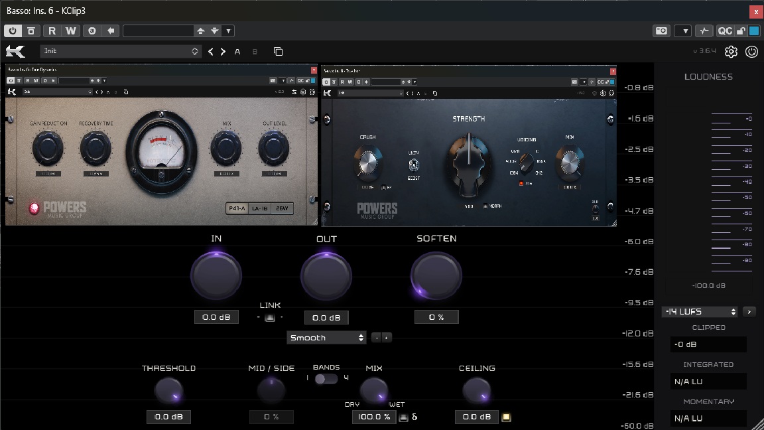The width and height of the screenshot is (764, 430).
Task: Select the LA-1B model tab
Action: (261, 209)
